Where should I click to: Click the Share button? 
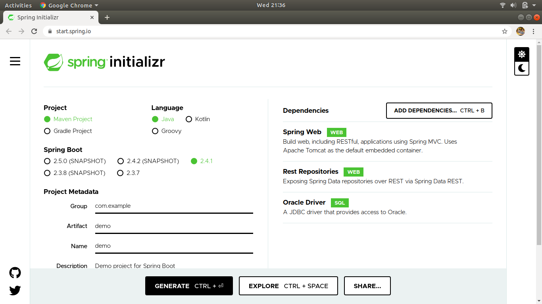367,286
